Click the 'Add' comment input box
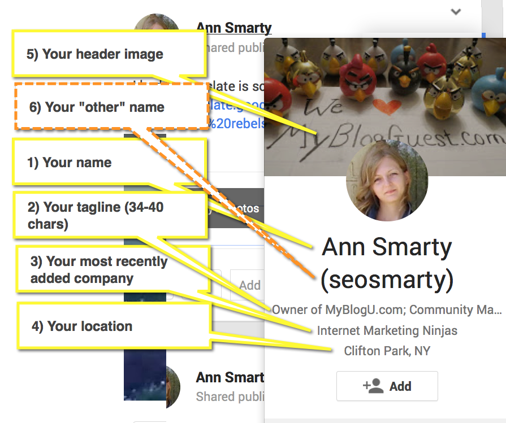 (248, 285)
